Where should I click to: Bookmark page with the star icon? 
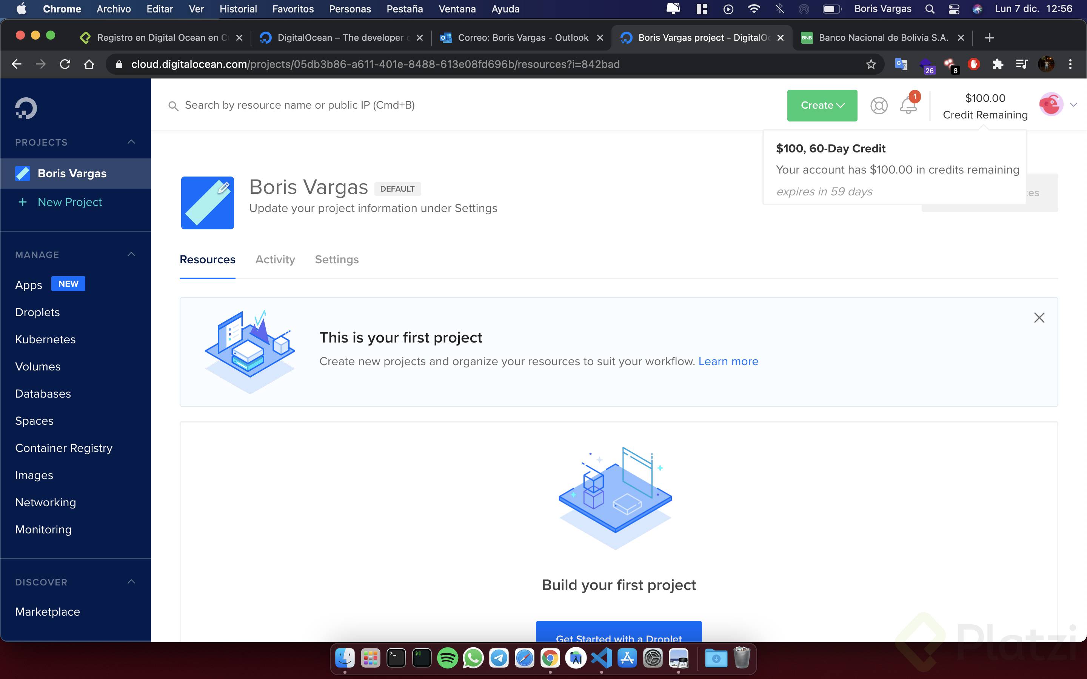coord(871,64)
